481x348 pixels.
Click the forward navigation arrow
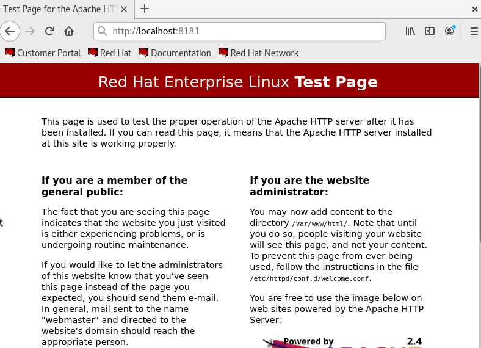click(x=30, y=31)
